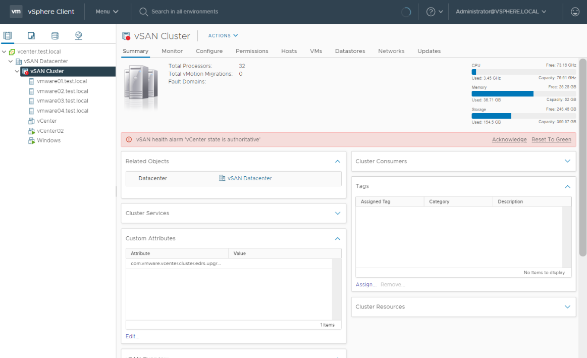Click Reset To Green link
Image resolution: width=587 pixels, height=358 pixels.
click(x=552, y=140)
